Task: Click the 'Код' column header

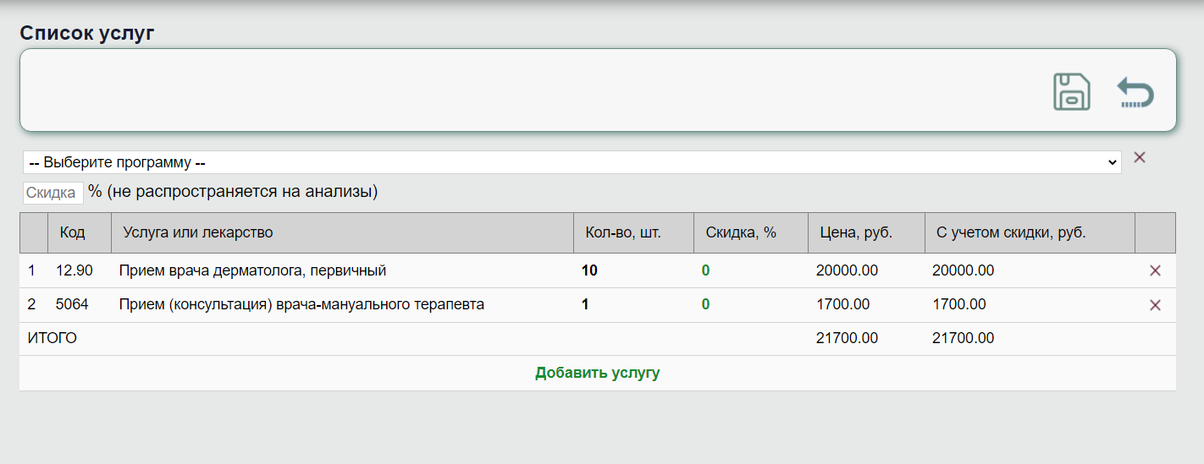Action: pos(72,232)
